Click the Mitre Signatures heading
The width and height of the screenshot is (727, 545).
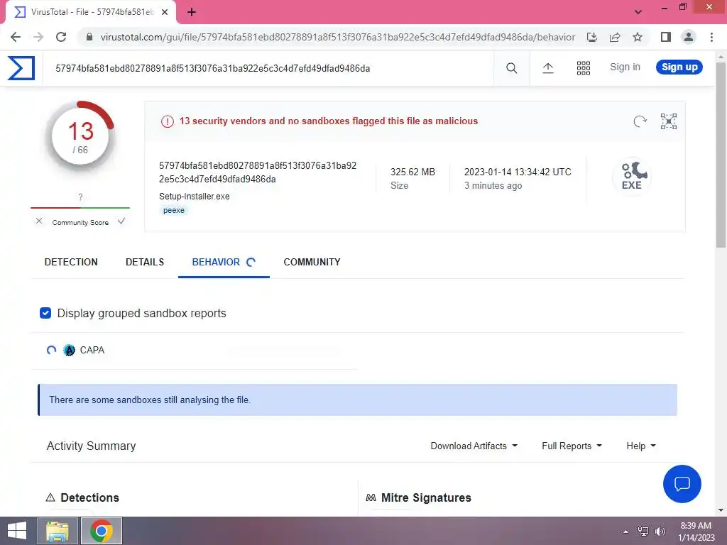pos(426,497)
